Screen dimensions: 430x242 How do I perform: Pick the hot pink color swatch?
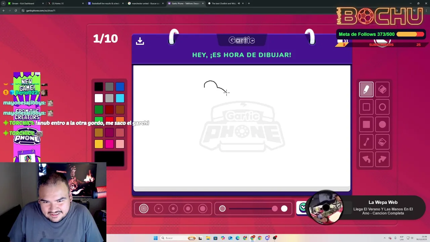coord(109,144)
